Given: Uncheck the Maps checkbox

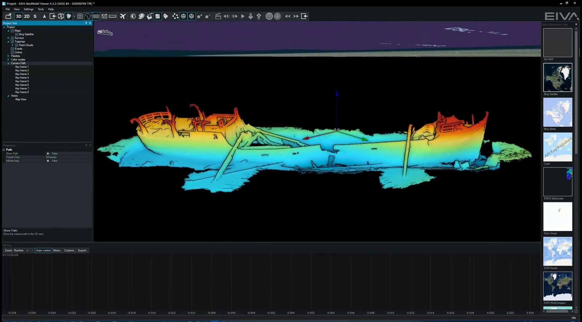Looking at the screenshot, I should 12,31.
